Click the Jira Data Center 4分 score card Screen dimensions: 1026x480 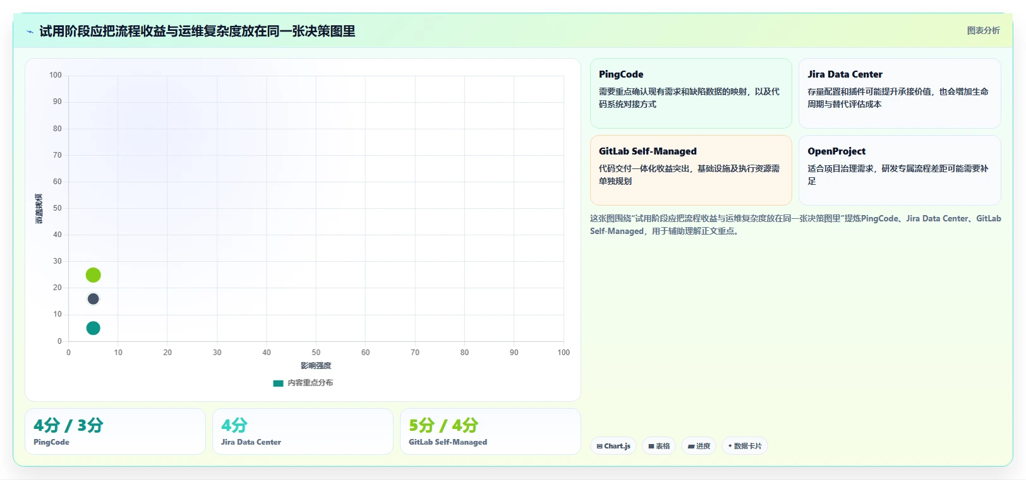tap(303, 431)
